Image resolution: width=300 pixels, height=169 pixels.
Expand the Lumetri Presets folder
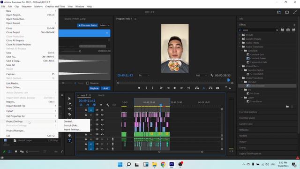pos(240,39)
